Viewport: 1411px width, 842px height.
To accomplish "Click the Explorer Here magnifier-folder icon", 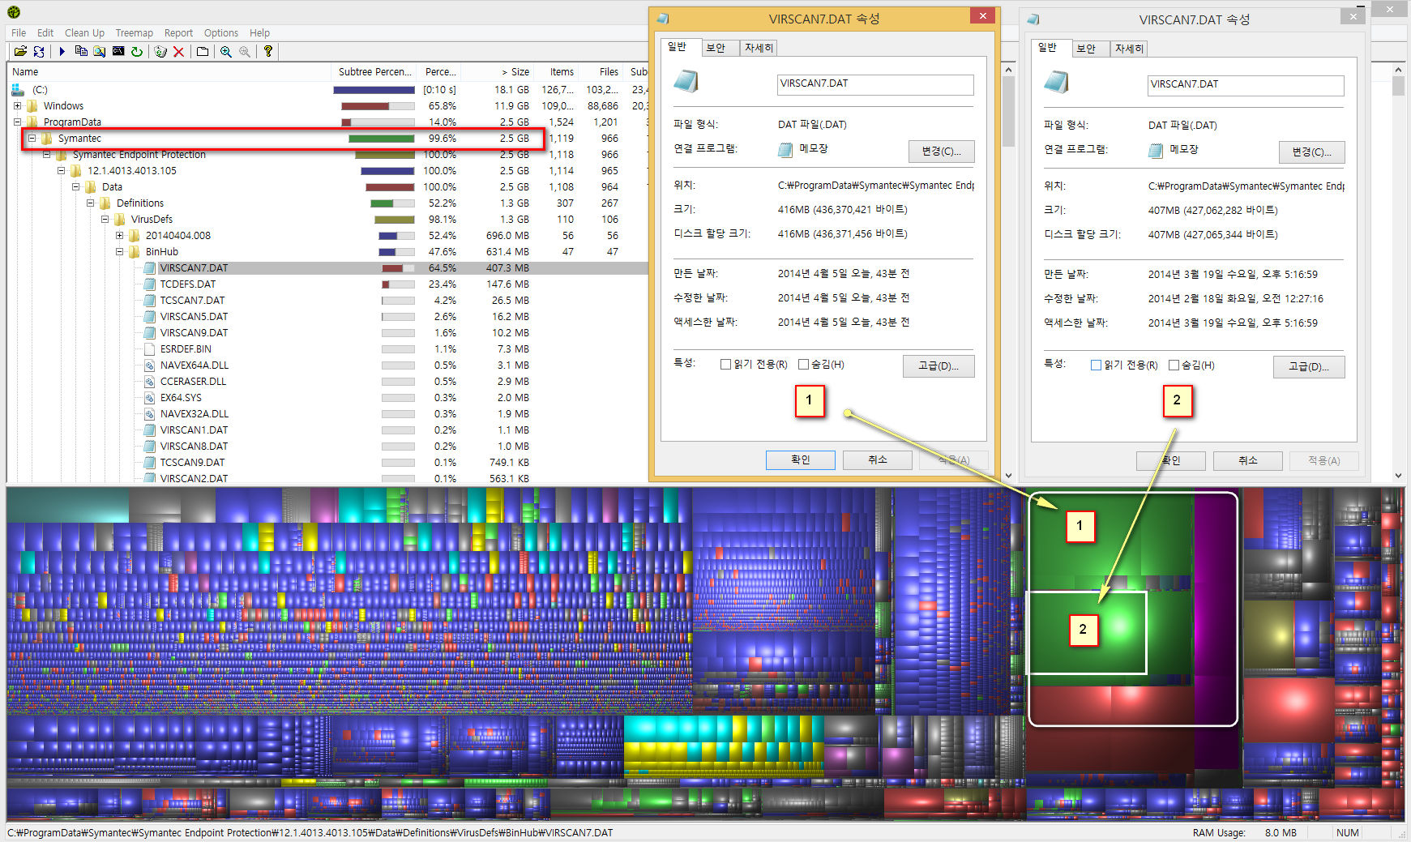I will click(x=99, y=51).
